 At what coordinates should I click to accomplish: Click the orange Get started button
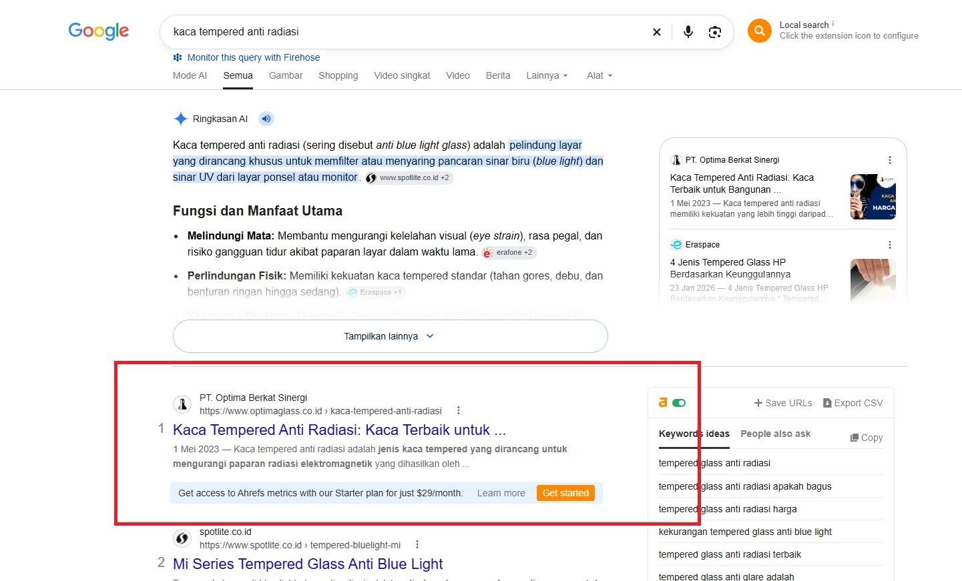coord(565,493)
